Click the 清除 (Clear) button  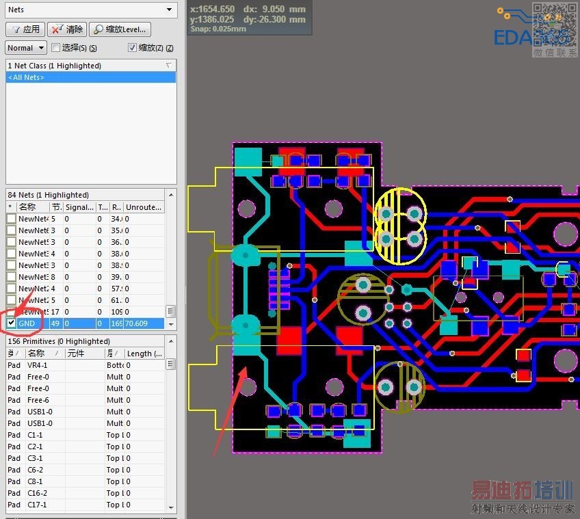coord(67,29)
